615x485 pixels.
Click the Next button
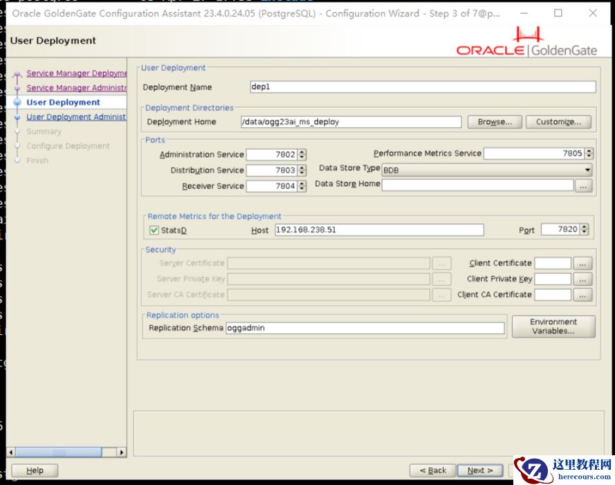pyautogui.click(x=480, y=470)
